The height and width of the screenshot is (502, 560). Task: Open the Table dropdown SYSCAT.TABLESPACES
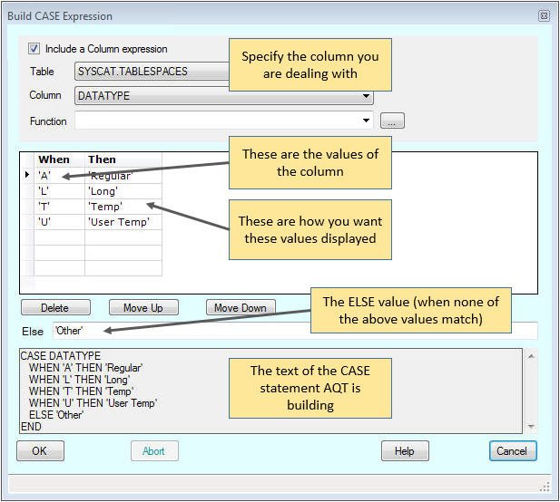click(152, 72)
